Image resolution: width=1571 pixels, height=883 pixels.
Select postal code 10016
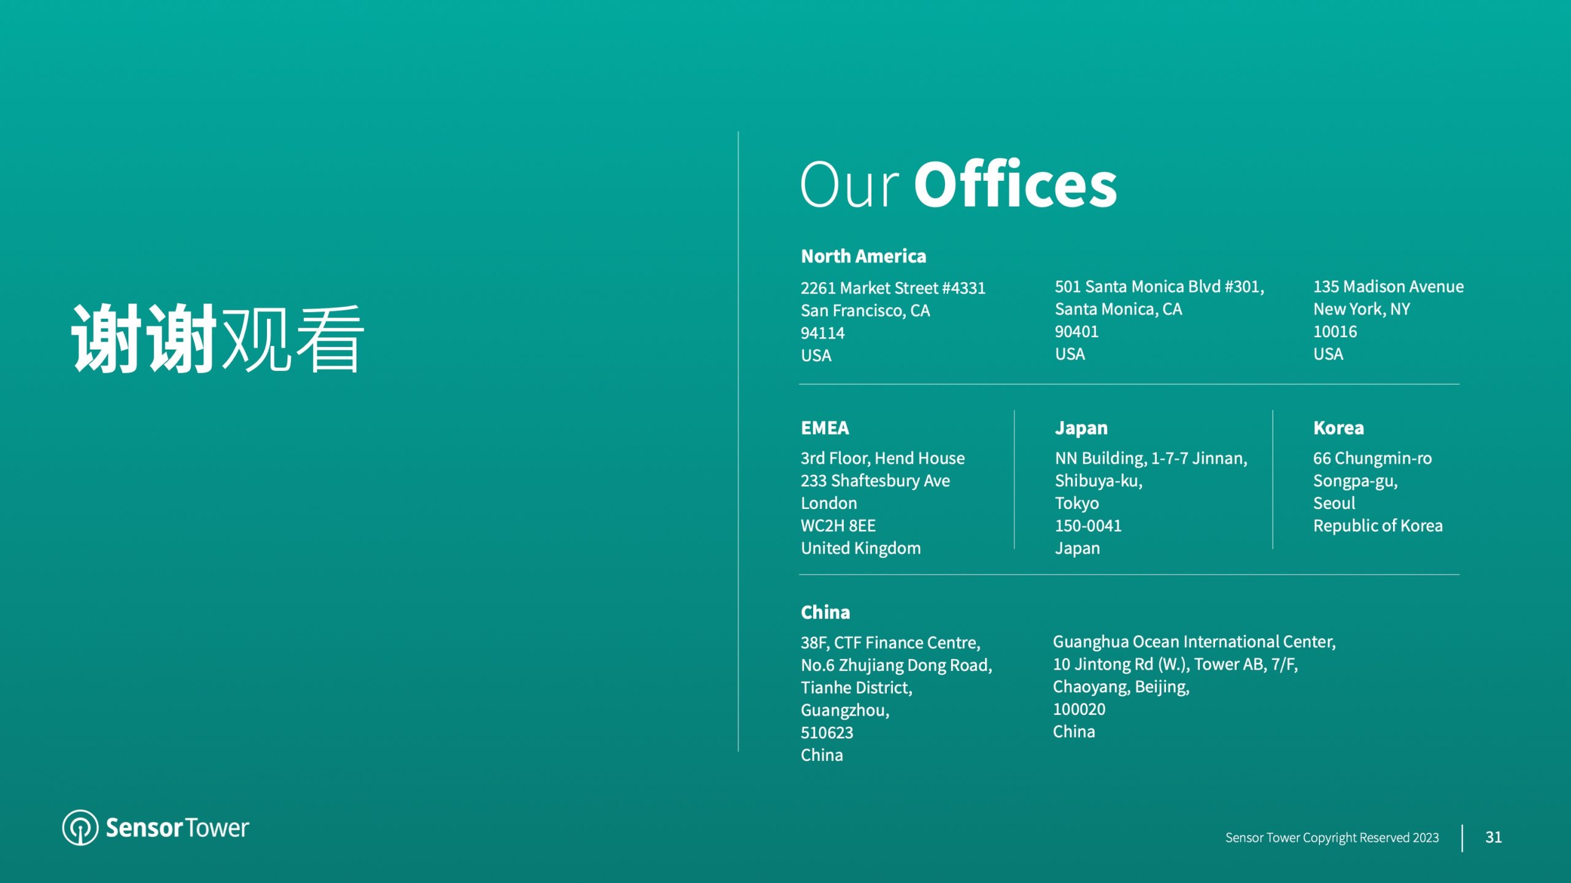pyautogui.click(x=1335, y=332)
